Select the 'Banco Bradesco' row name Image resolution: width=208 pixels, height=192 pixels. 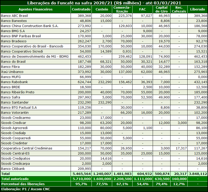(x=14, y=41)
